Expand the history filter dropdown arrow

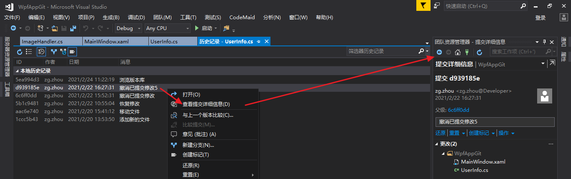pos(427,51)
